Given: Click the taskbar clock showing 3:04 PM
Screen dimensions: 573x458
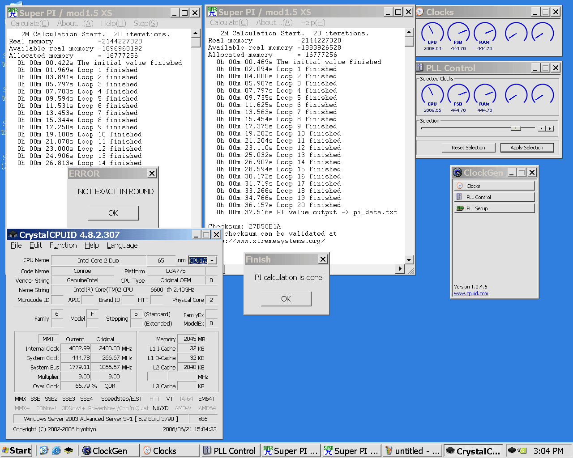Looking at the screenshot, I should click(x=548, y=451).
